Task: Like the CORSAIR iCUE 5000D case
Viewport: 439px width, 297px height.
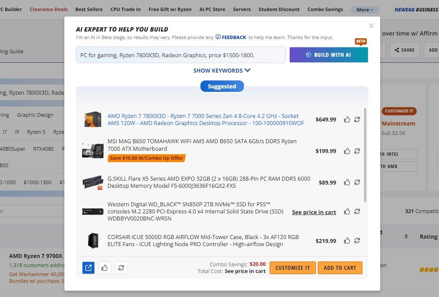Action: tap(347, 241)
